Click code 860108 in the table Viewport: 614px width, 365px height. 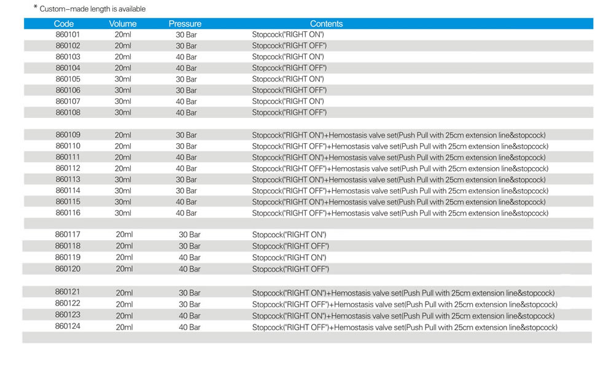coord(68,112)
